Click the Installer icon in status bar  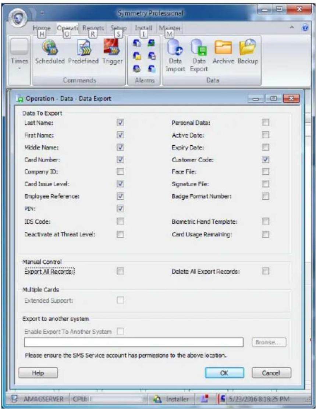point(157,399)
